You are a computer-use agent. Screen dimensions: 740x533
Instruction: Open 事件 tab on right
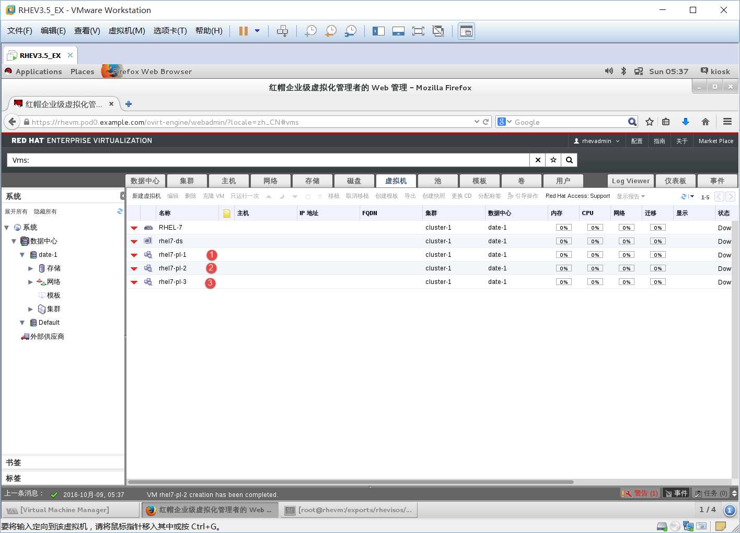(717, 181)
